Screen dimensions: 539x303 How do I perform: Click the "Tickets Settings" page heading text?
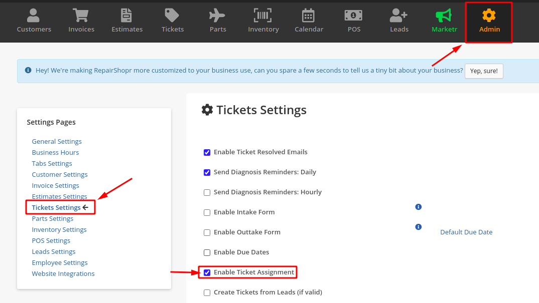261,110
